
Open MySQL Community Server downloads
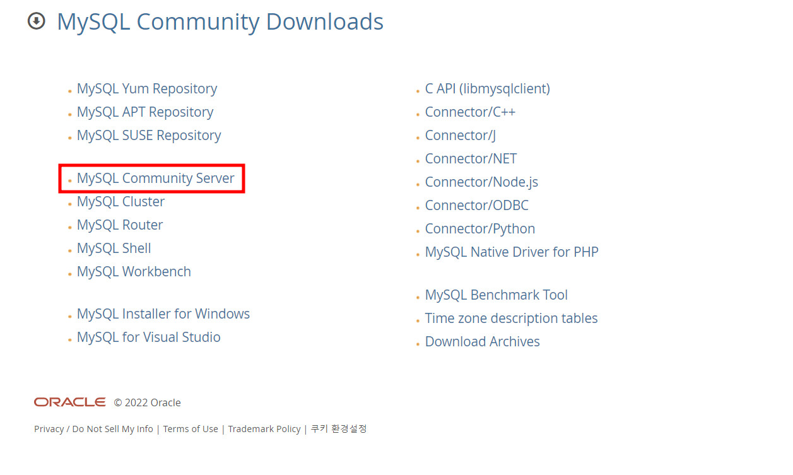tap(156, 179)
